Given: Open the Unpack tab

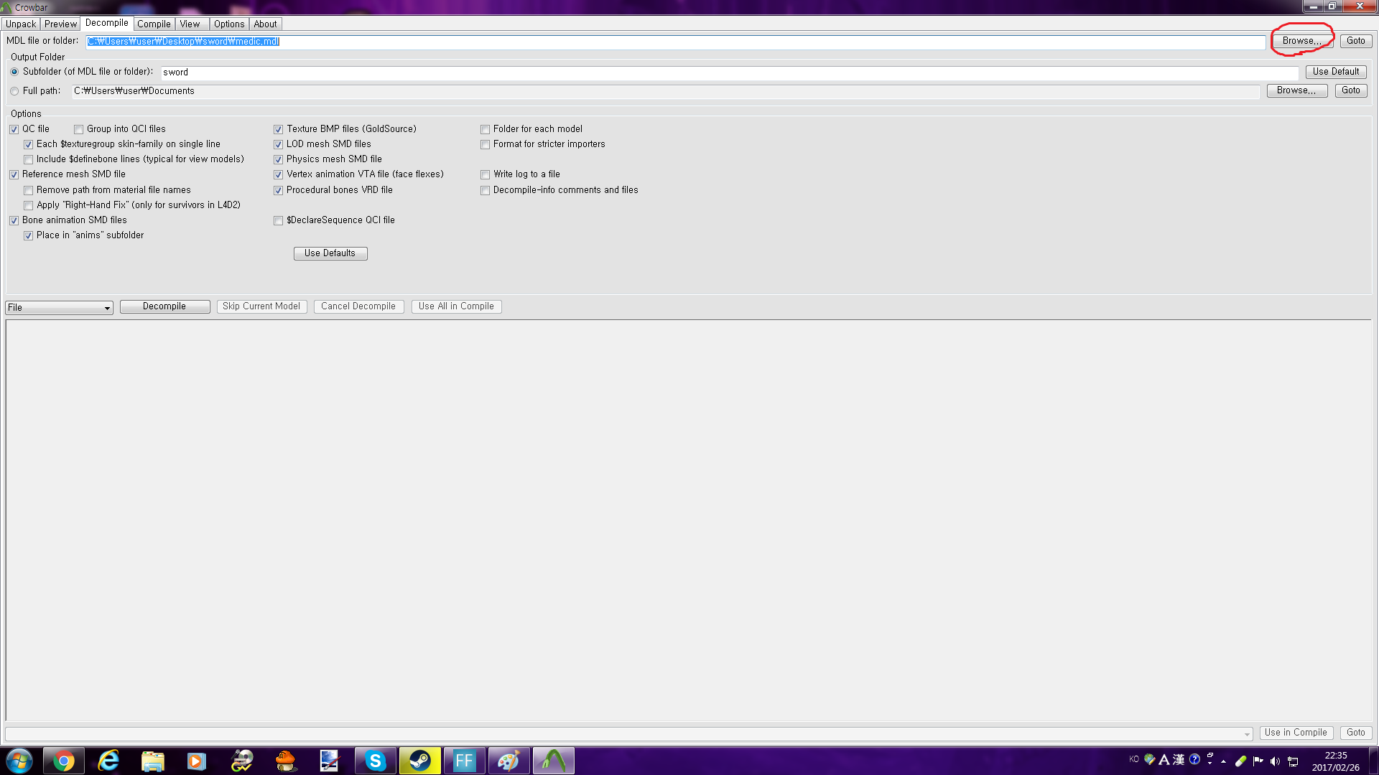Looking at the screenshot, I should coord(21,24).
